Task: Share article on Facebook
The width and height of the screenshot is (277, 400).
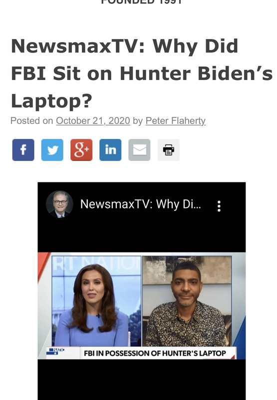Action: point(23,149)
